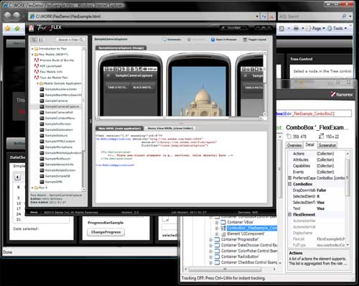This screenshot has width=359, height=286.
Task: Click the IE favorites star icon
Action: (x=8, y=29)
